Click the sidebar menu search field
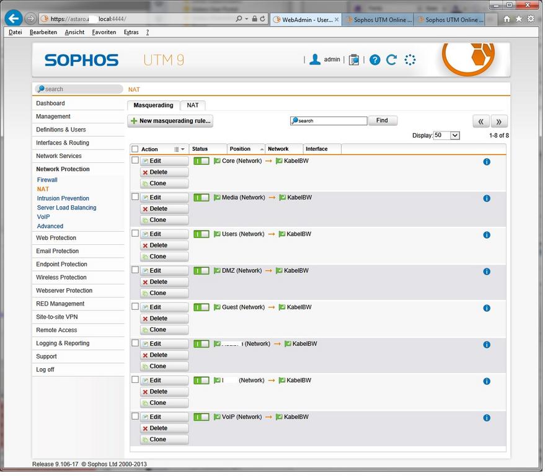 [x=79, y=89]
